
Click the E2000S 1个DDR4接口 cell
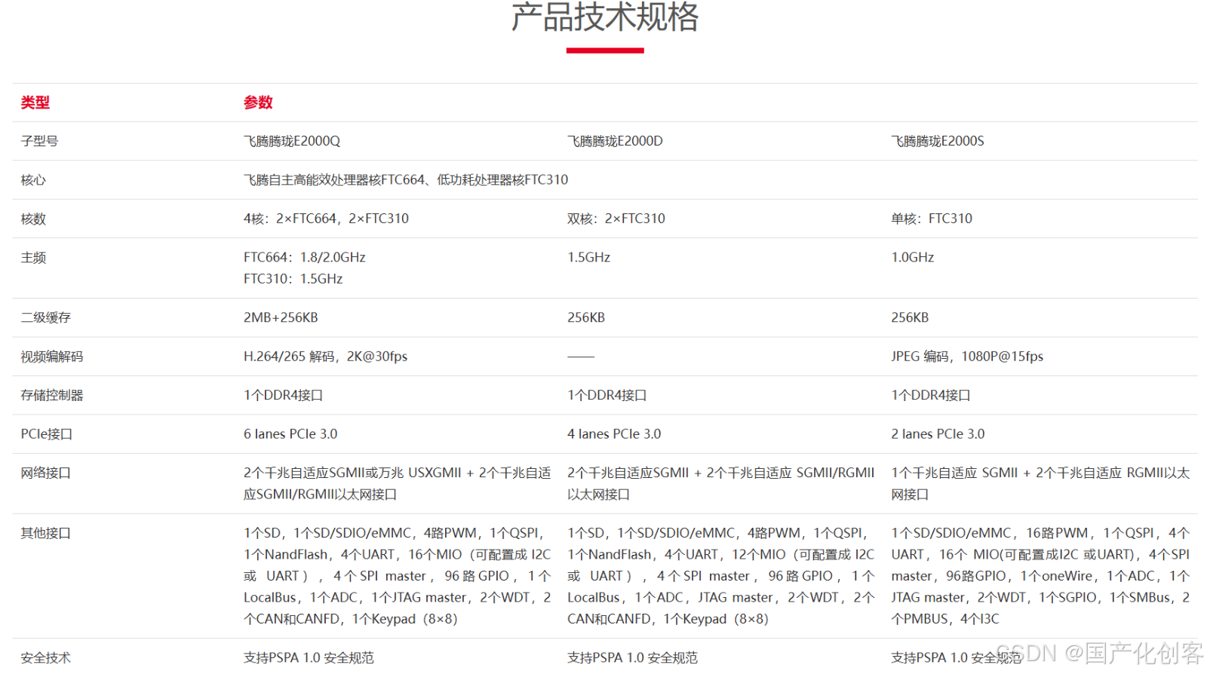[931, 395]
